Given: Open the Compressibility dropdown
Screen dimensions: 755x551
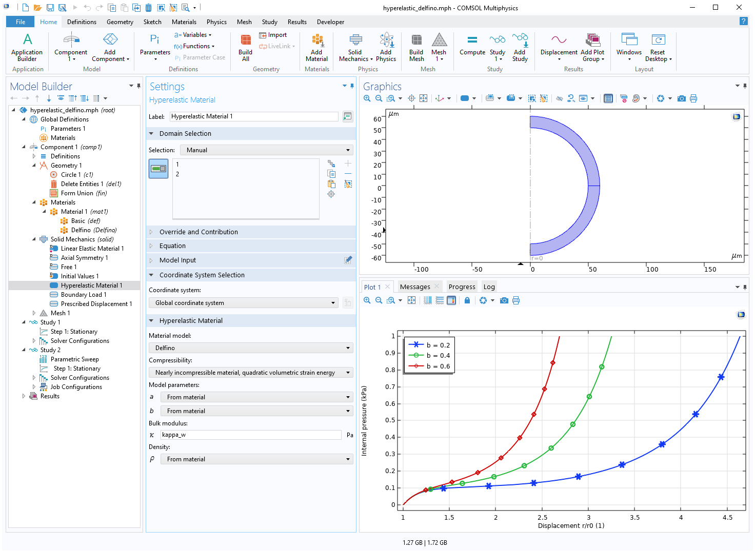Looking at the screenshot, I should 251,373.
